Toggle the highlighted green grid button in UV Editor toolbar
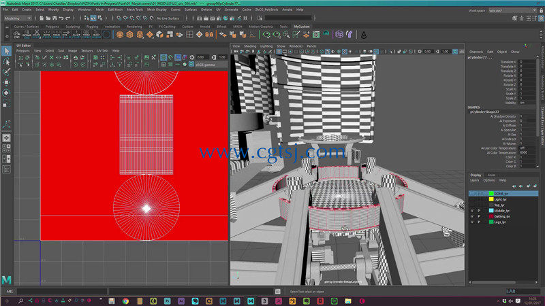This screenshot has height=306, width=545. pos(163,57)
